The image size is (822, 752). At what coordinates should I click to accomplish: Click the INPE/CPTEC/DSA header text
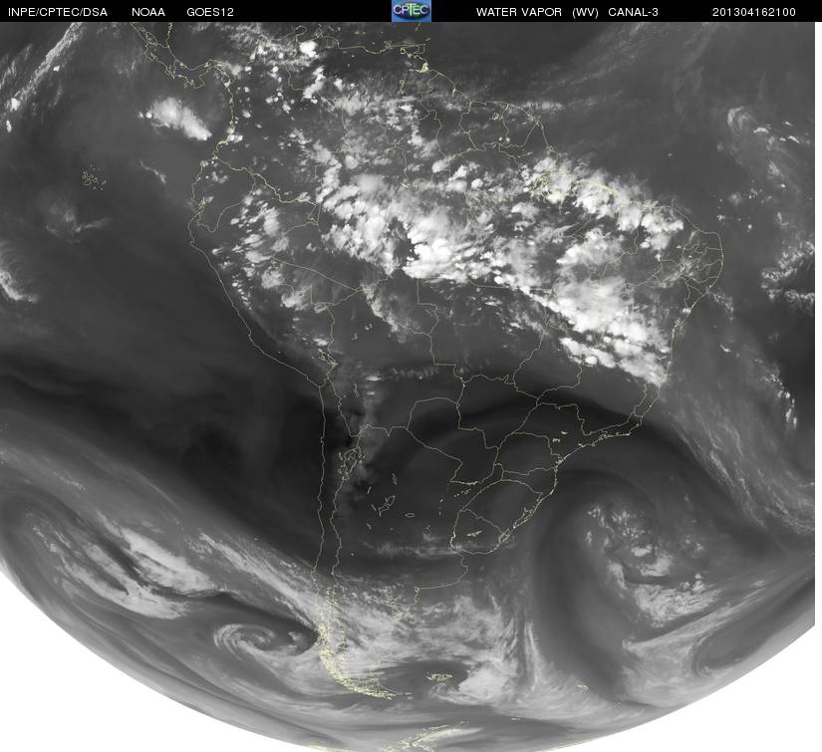click(58, 12)
